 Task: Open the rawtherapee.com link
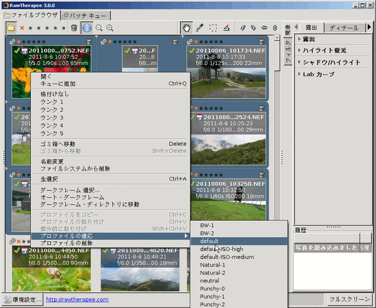coord(77,299)
